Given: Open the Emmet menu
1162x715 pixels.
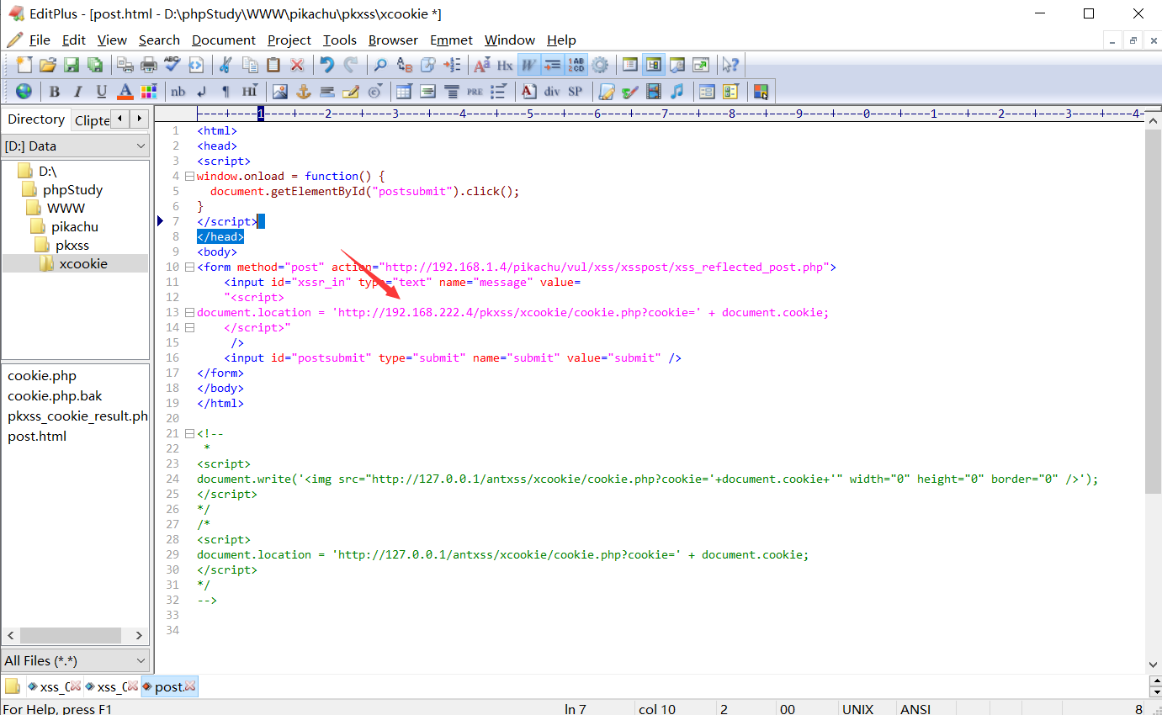Looking at the screenshot, I should tap(451, 40).
